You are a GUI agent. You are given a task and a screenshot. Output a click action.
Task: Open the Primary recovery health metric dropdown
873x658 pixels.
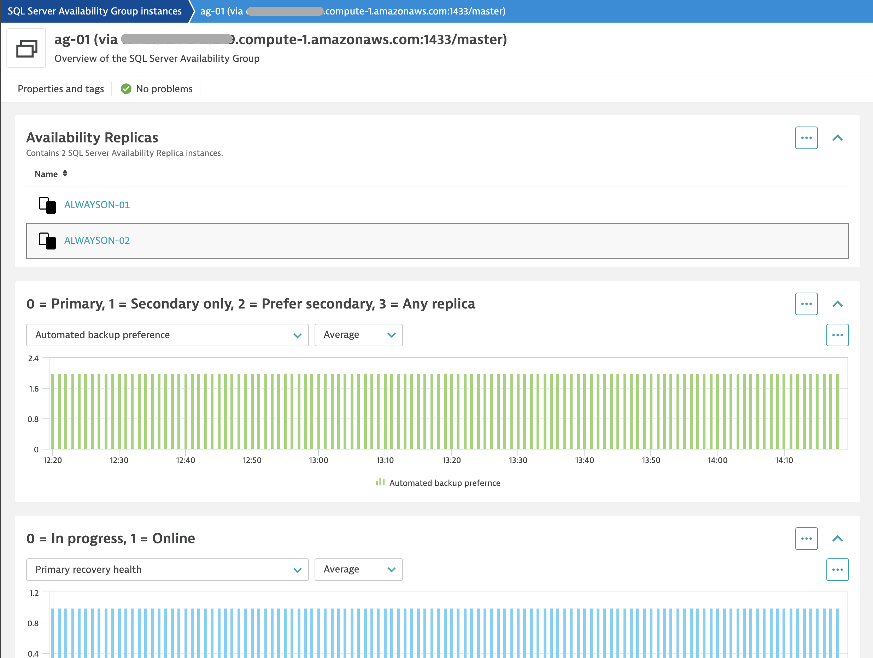[167, 570]
